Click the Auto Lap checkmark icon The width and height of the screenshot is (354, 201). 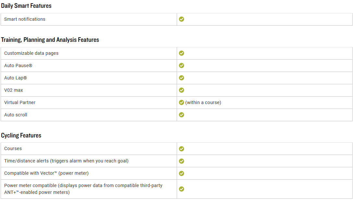tap(182, 78)
